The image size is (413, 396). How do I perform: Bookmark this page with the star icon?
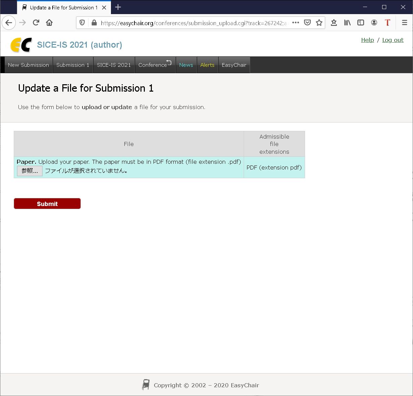pos(319,23)
